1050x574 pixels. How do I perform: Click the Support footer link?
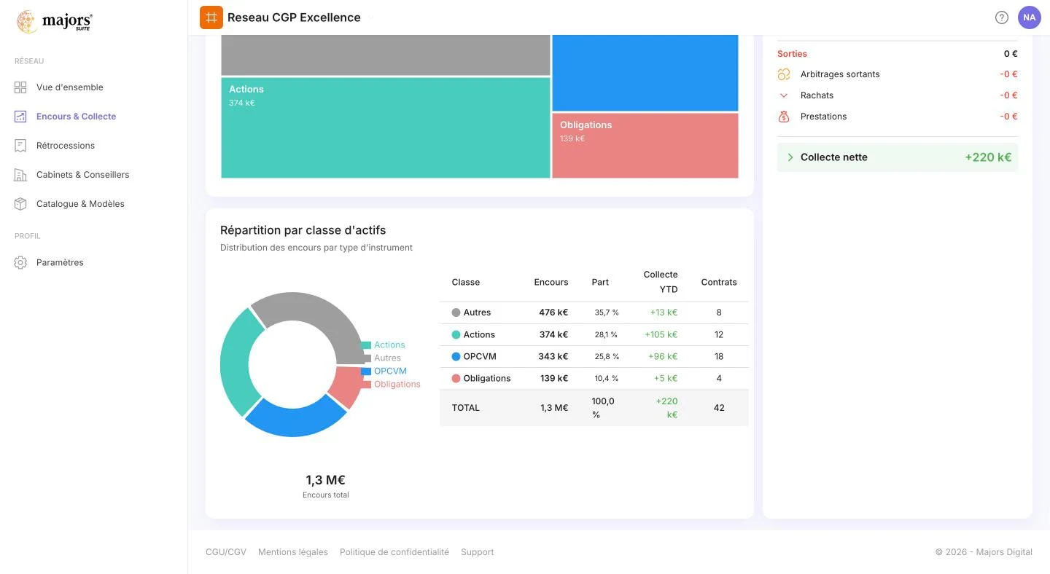(478, 552)
